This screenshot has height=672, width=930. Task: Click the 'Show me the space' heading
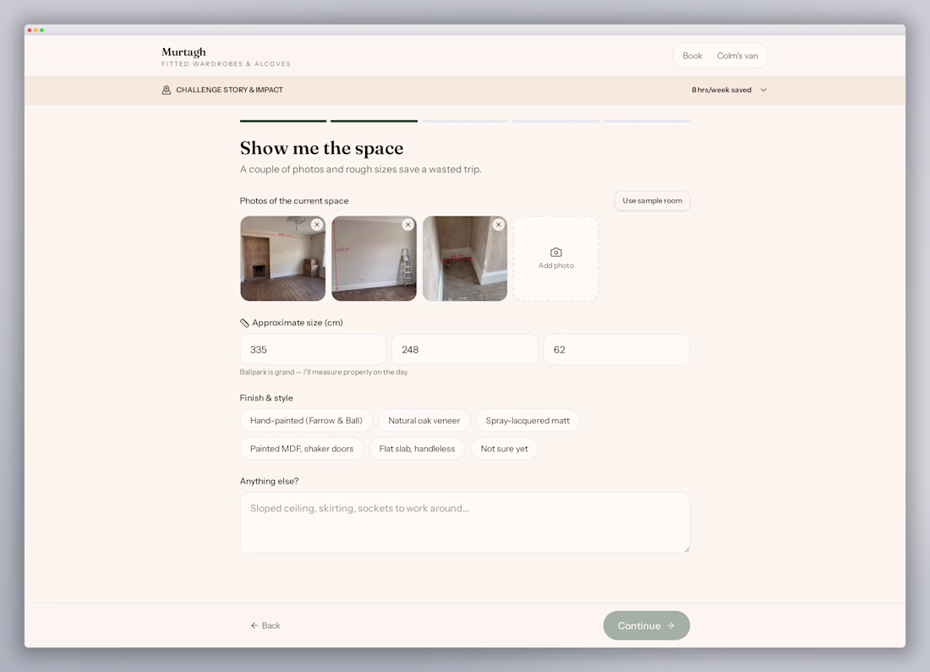pyautogui.click(x=321, y=148)
